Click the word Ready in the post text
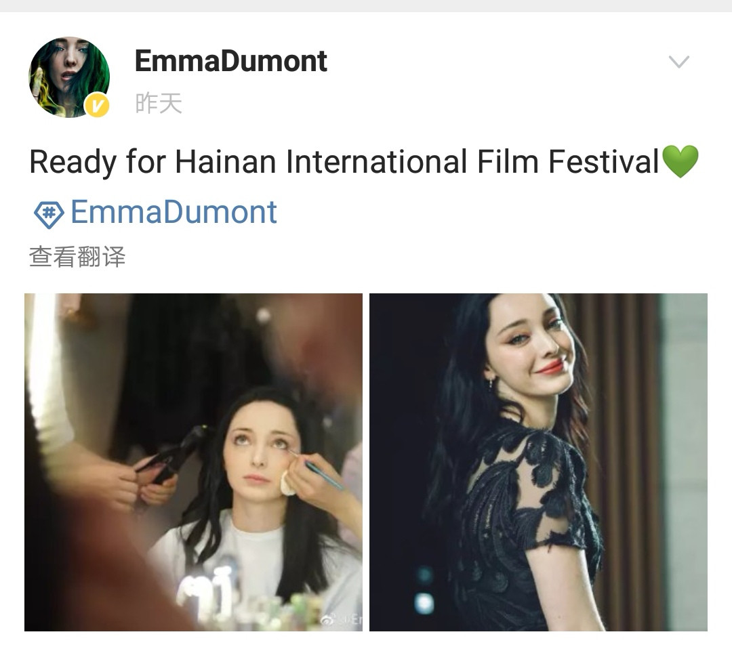Viewport: 732px width, 649px height. 73,163
